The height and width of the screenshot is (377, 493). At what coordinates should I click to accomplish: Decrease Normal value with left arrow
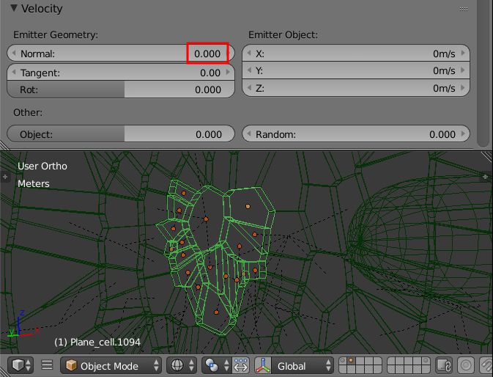[13, 54]
